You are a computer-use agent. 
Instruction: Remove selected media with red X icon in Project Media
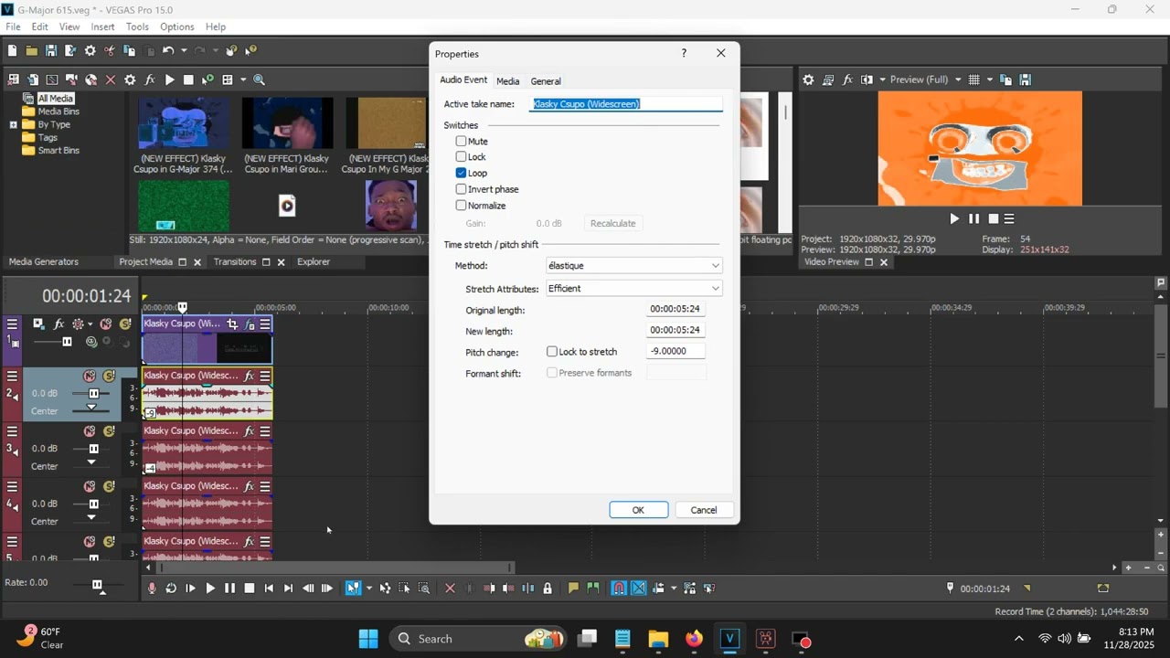111,80
